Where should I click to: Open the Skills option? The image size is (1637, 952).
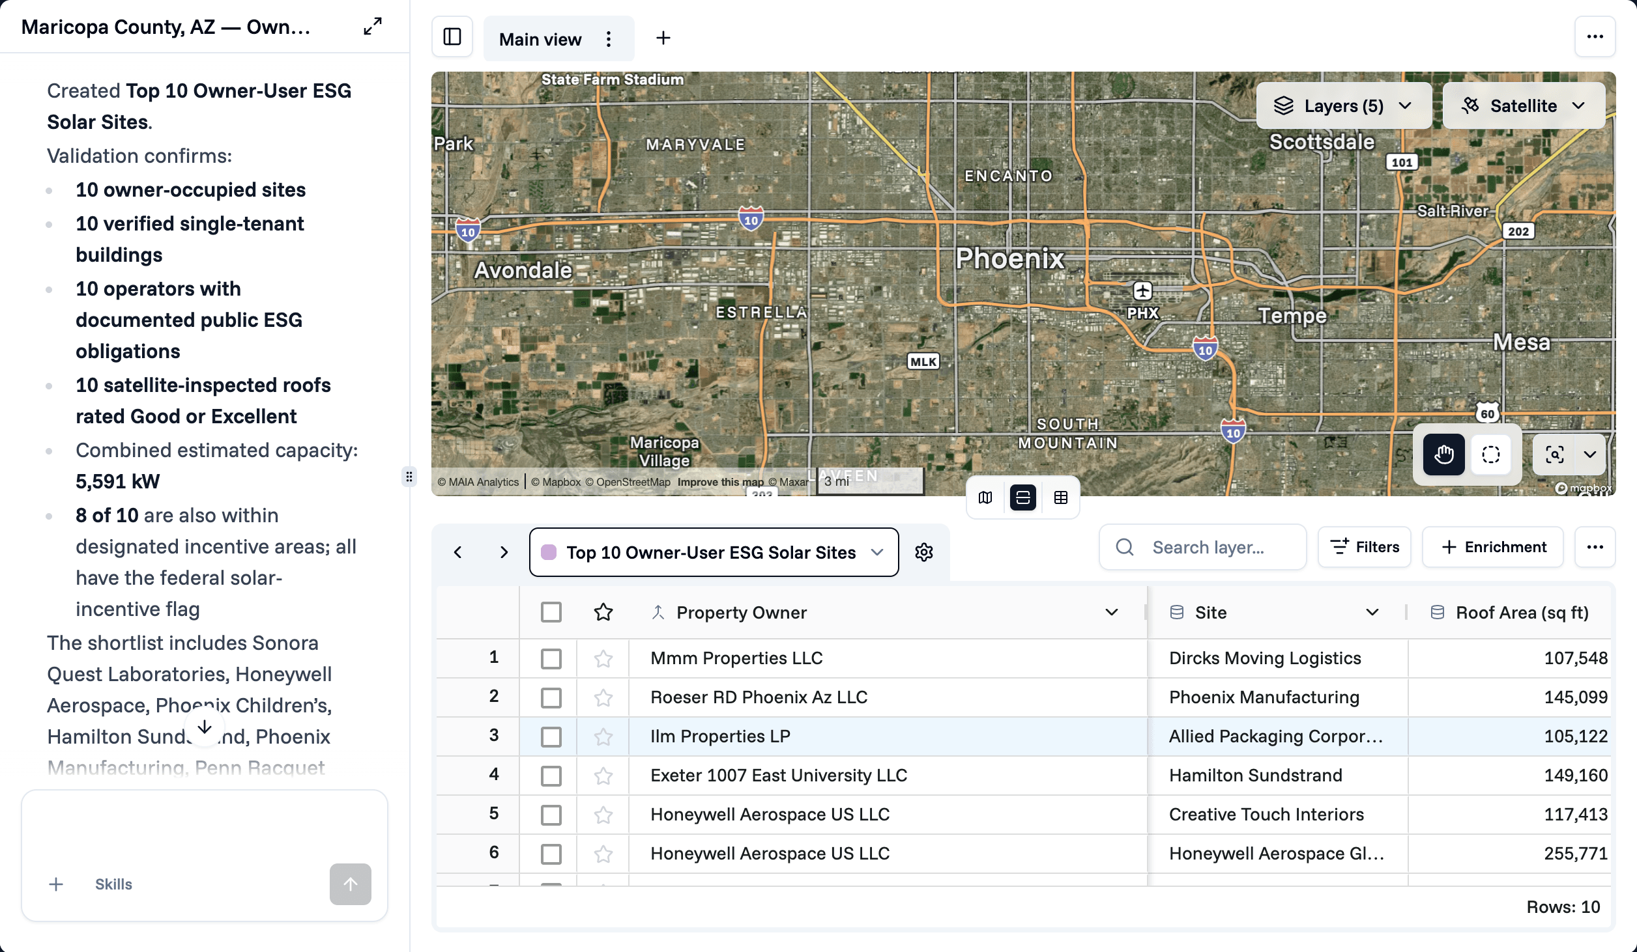113,884
